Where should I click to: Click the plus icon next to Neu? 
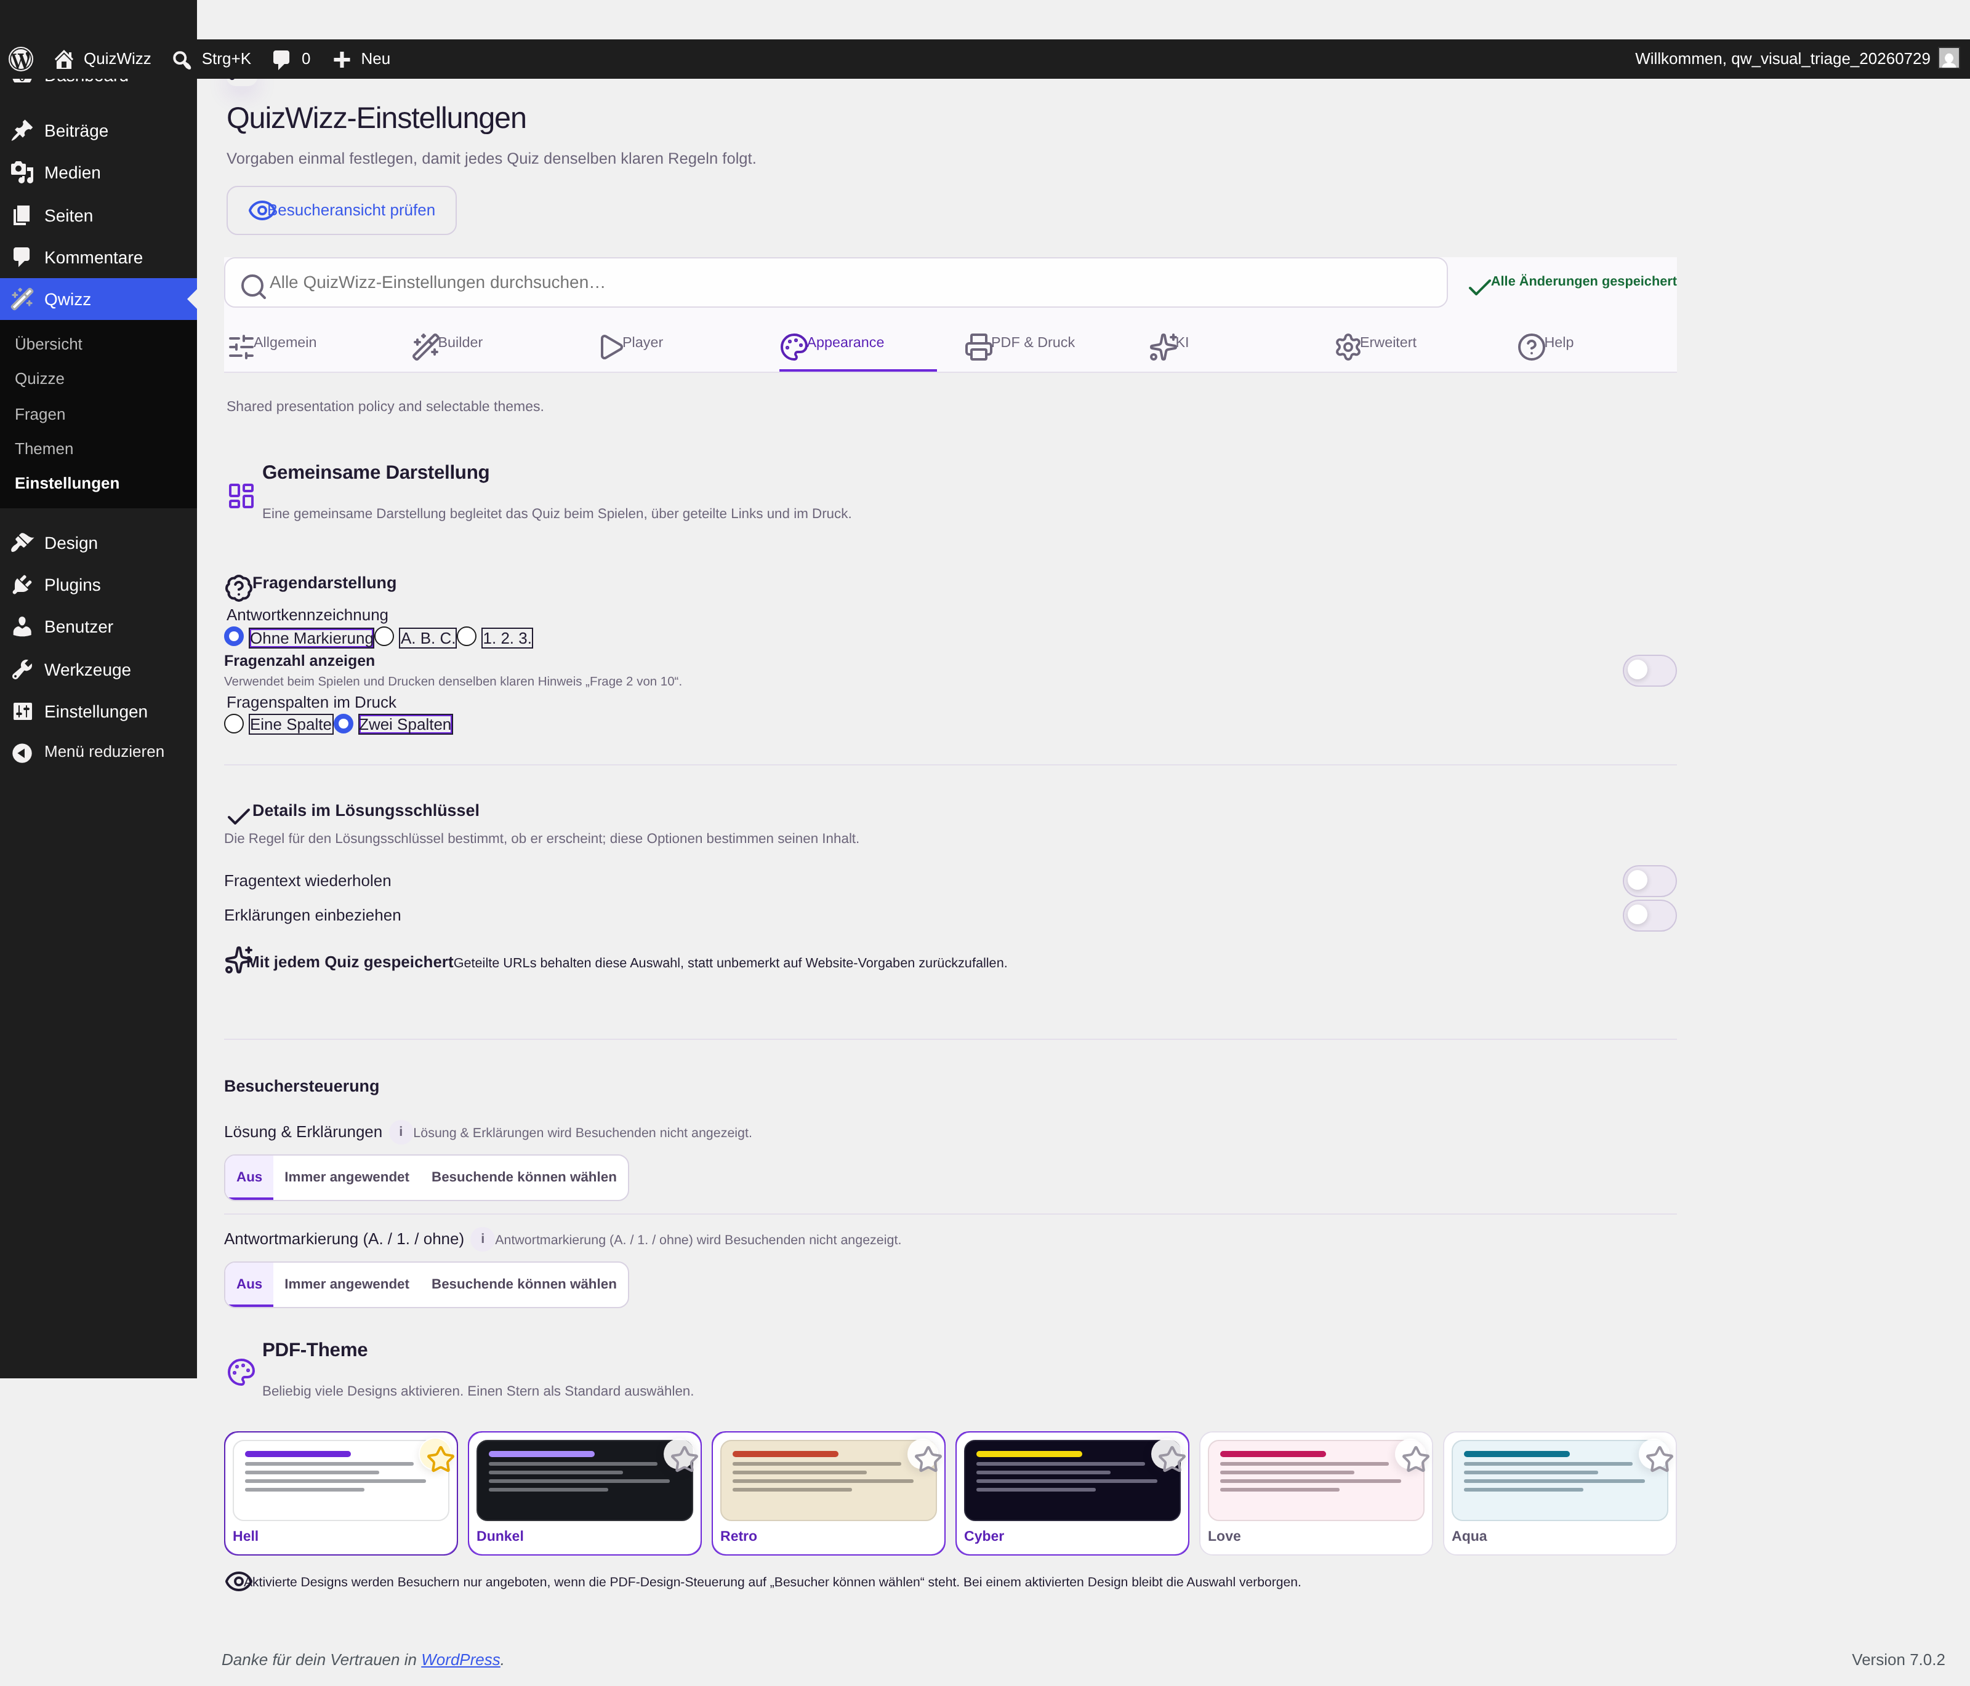tap(342, 59)
